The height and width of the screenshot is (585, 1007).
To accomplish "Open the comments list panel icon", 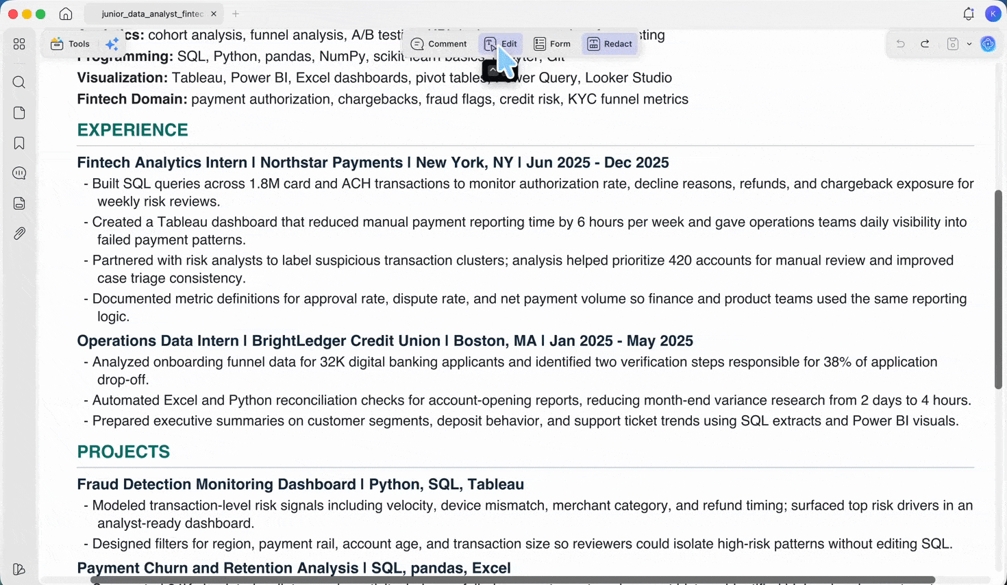I will [19, 173].
